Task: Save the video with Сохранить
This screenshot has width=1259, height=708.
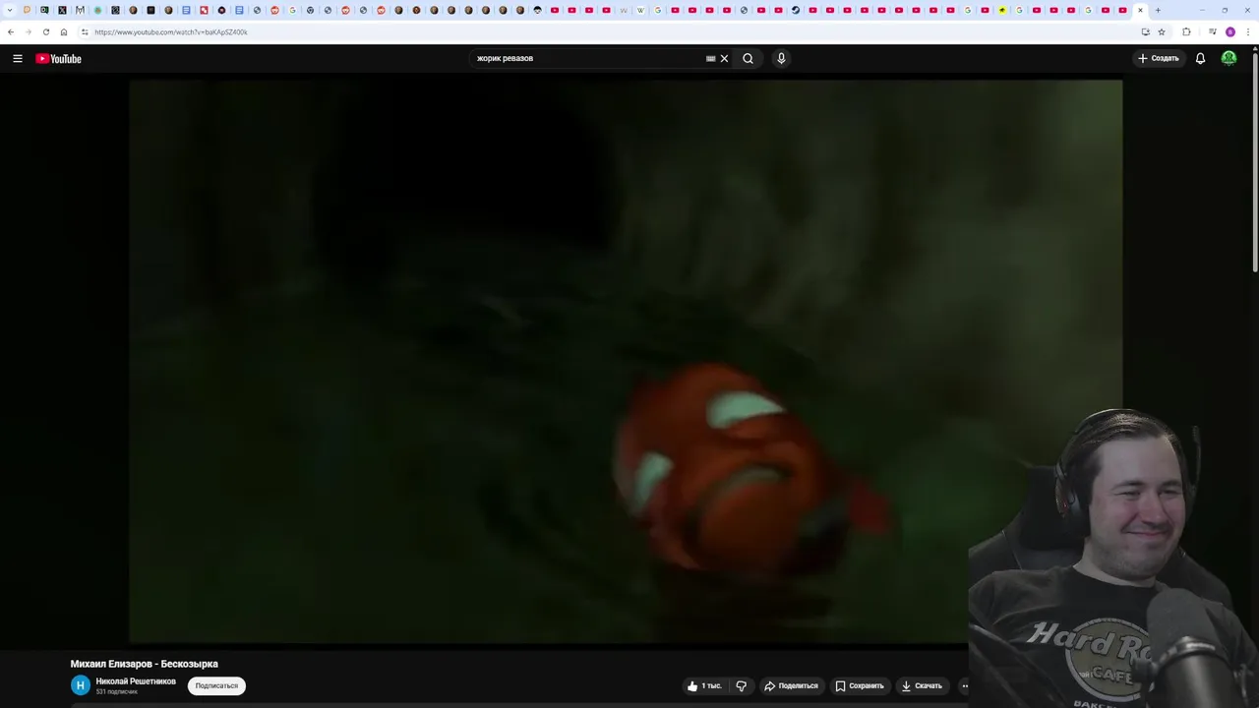Action: [860, 686]
